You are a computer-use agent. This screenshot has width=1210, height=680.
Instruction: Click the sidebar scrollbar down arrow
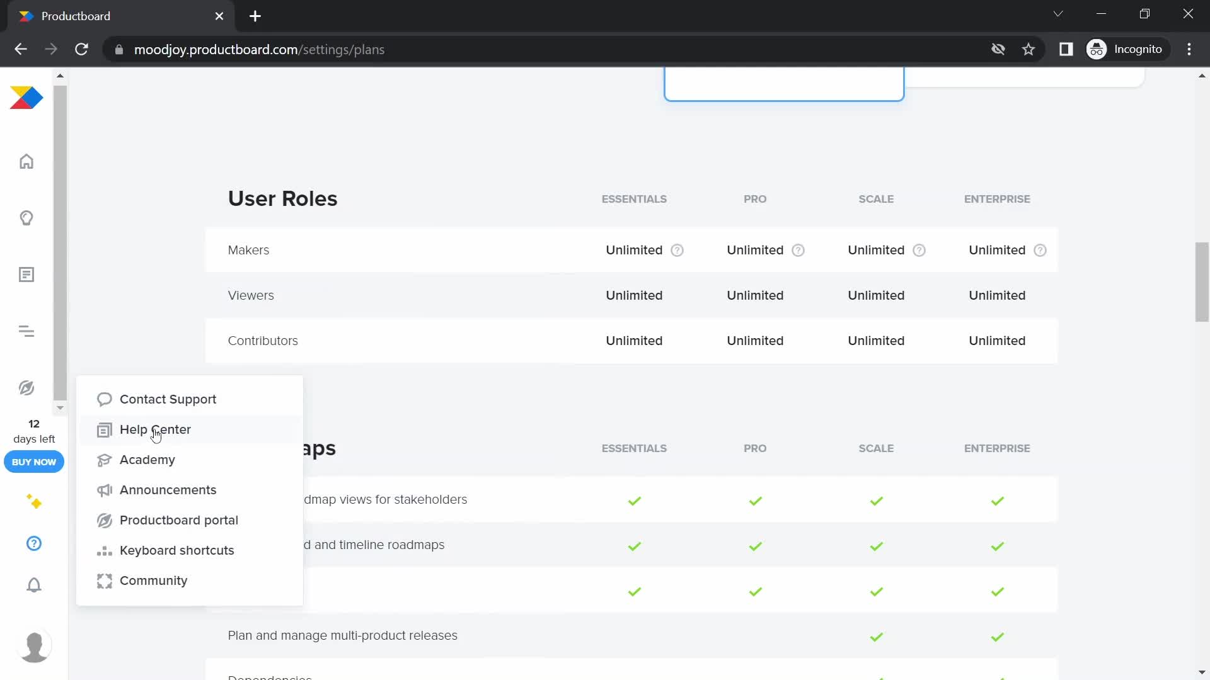click(60, 408)
